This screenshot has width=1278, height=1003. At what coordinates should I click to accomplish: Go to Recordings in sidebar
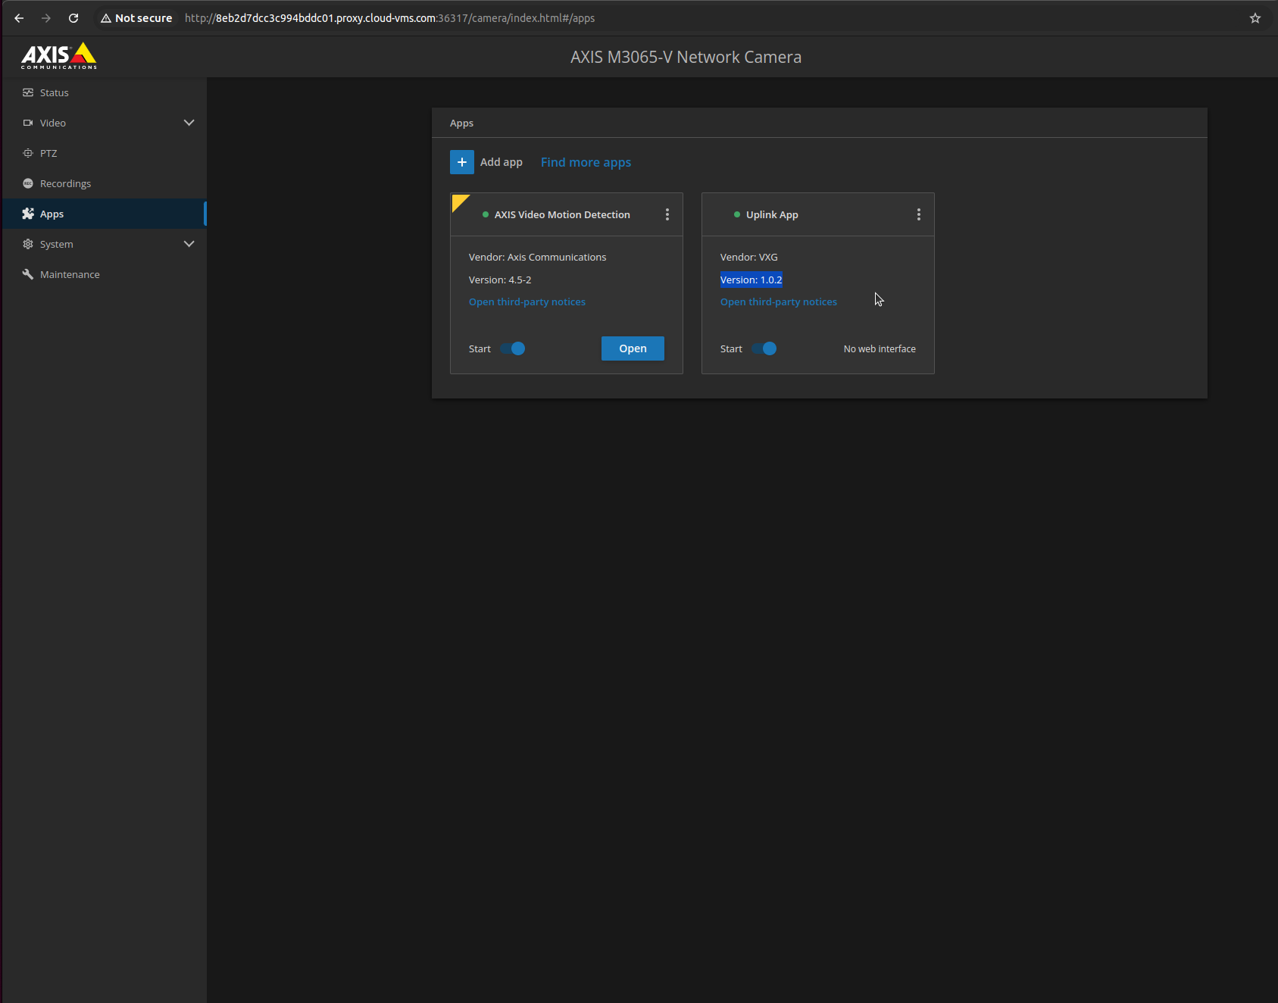[x=65, y=183]
